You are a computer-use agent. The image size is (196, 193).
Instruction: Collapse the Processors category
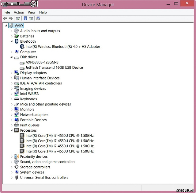(12, 130)
